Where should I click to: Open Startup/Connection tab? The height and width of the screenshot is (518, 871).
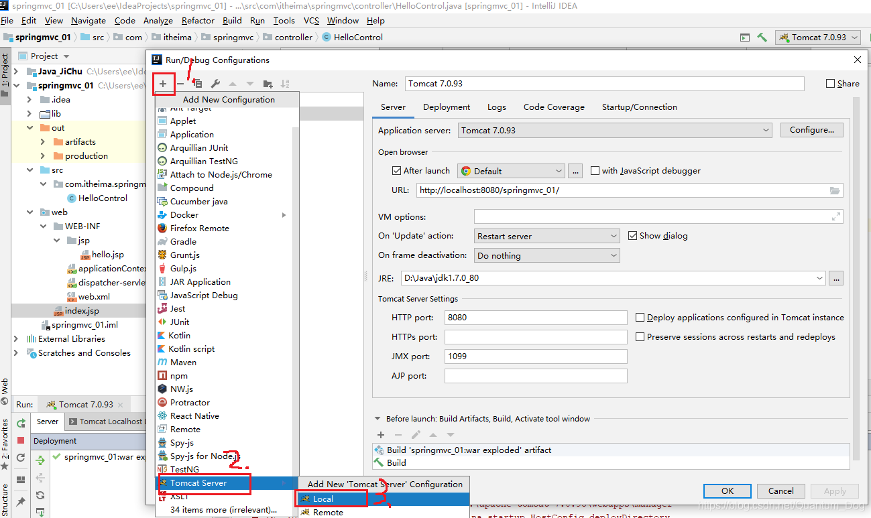point(639,107)
